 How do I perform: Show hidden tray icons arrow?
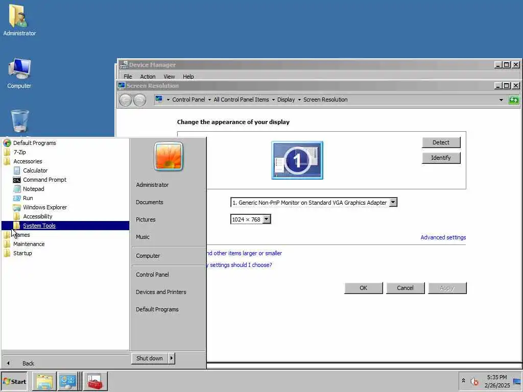click(x=463, y=381)
